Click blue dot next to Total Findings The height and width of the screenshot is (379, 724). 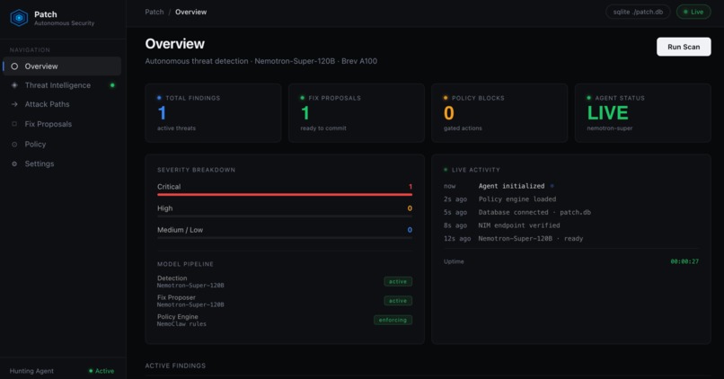point(159,98)
